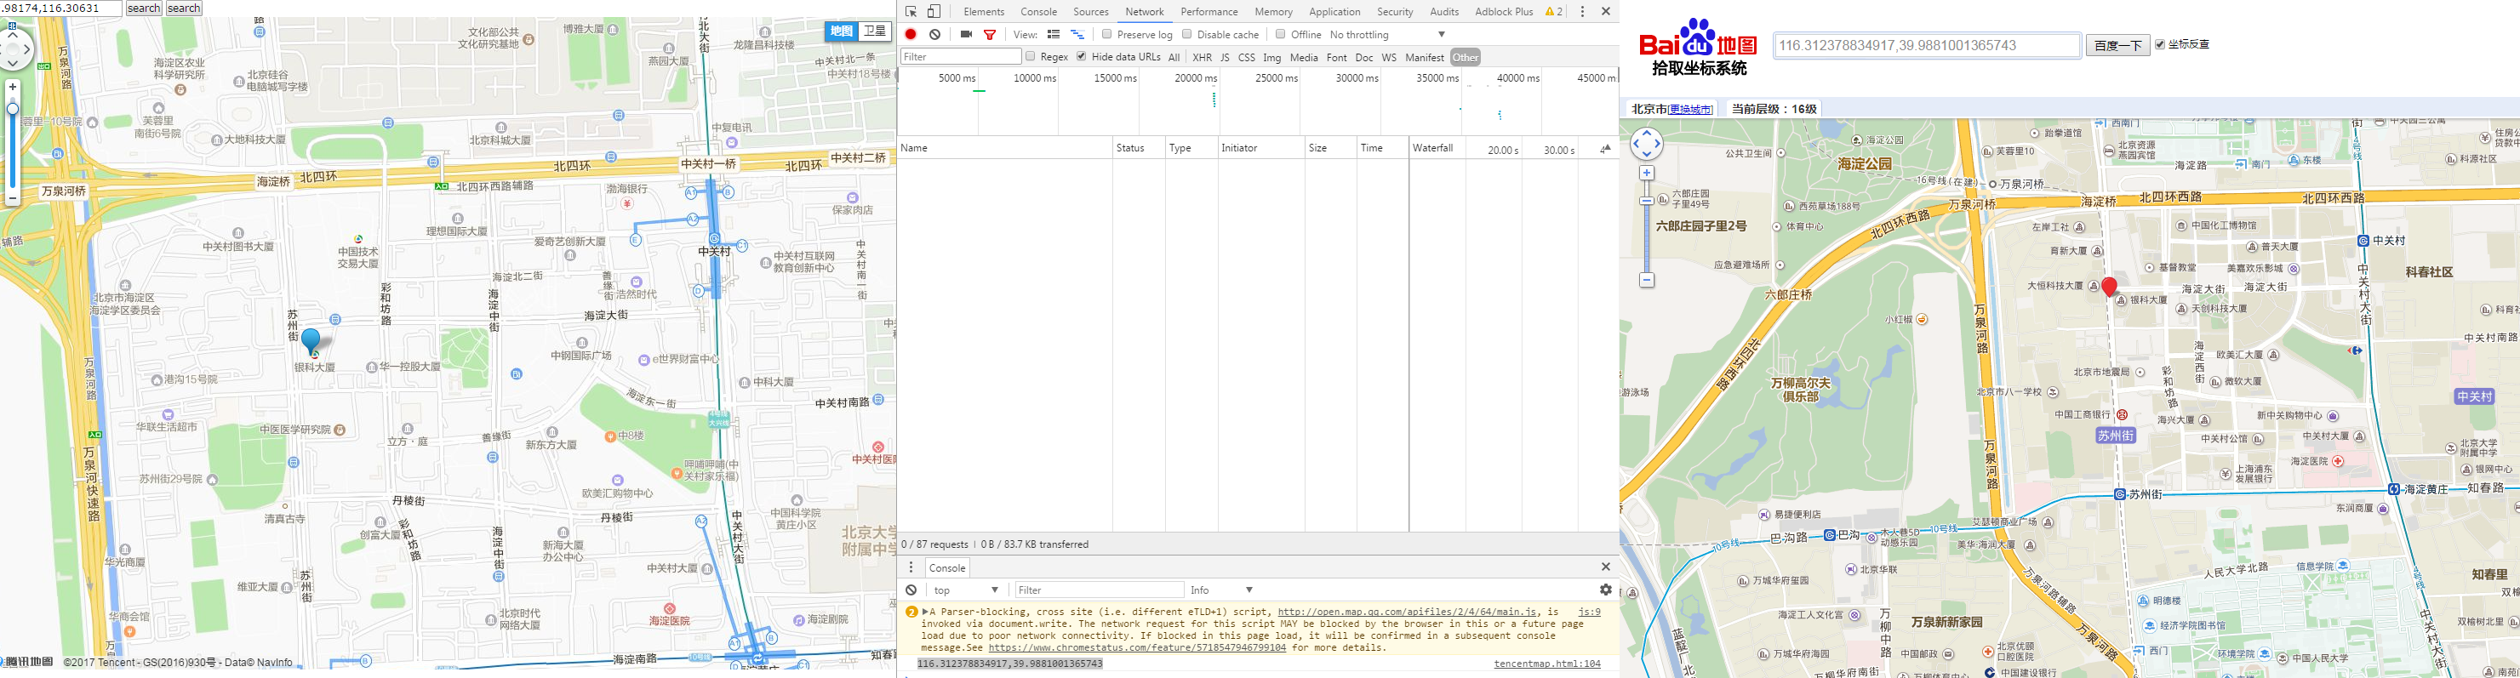
Task: Open the Console tab in top bar
Action: (1038, 12)
